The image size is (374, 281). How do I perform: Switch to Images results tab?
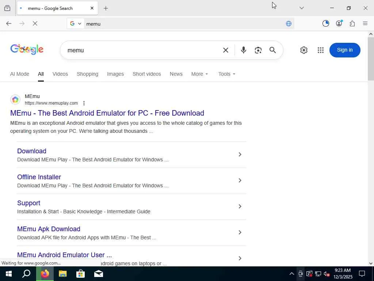tap(115, 74)
